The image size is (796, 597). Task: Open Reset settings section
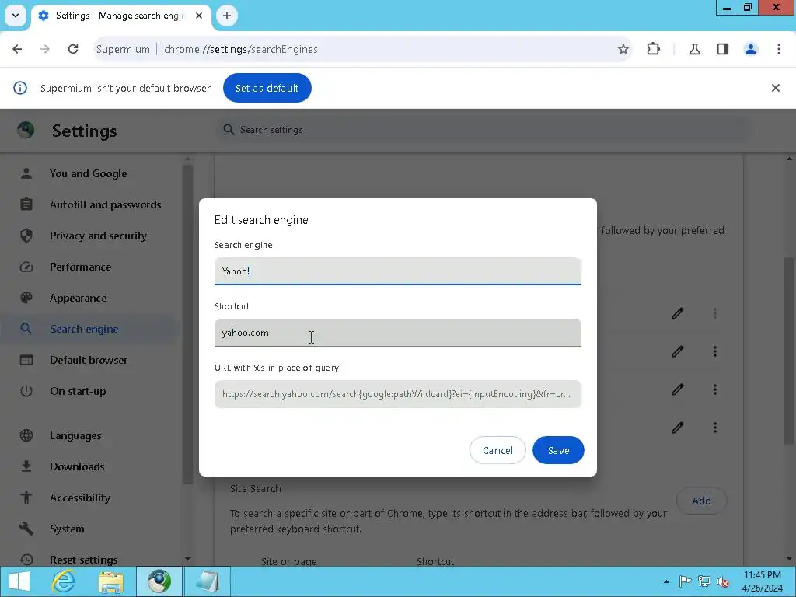point(83,560)
